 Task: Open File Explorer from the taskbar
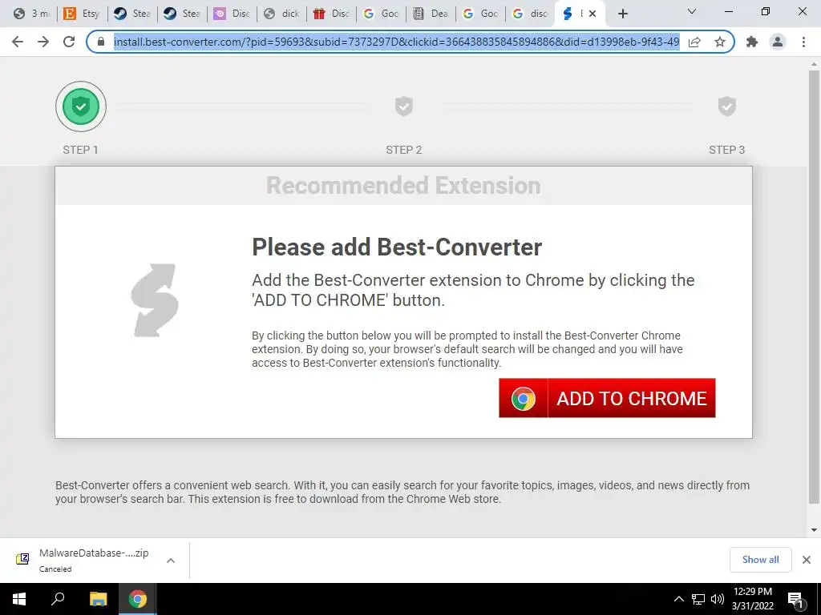[98, 599]
